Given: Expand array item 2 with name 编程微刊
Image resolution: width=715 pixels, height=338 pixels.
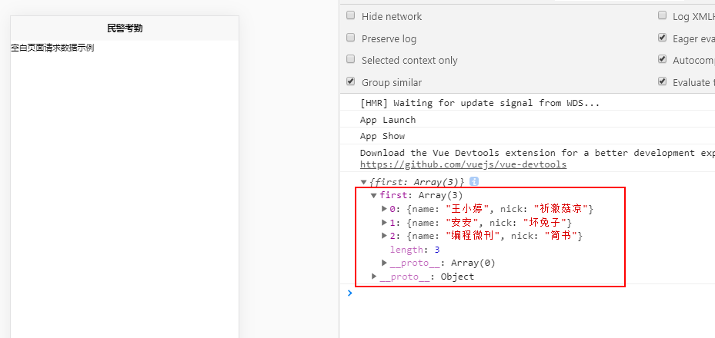Looking at the screenshot, I should [x=384, y=236].
